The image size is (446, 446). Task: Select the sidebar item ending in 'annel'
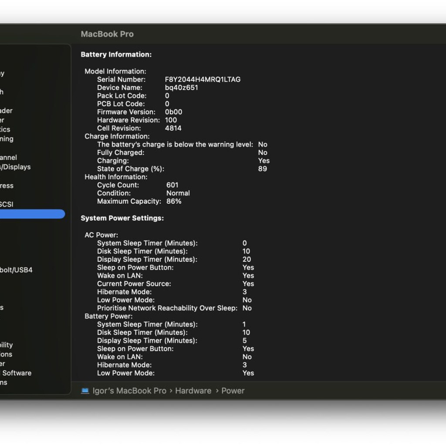coord(9,157)
